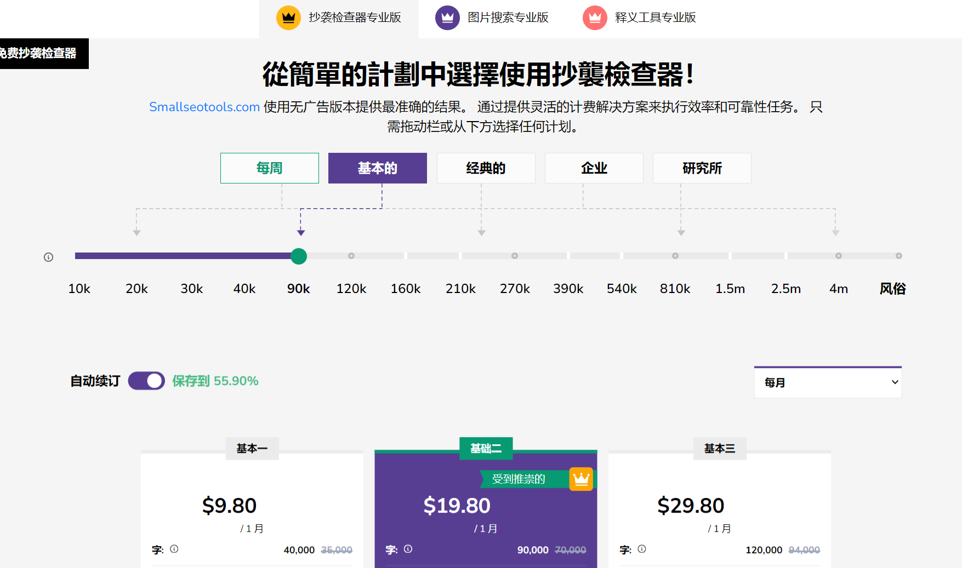Choose the 研究所 plan tab
962x568 pixels.
(x=702, y=168)
